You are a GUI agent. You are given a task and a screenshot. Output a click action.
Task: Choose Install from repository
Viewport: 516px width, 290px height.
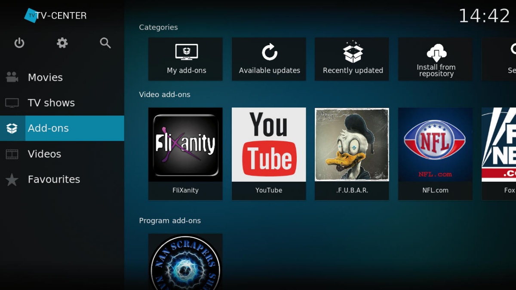click(435, 59)
